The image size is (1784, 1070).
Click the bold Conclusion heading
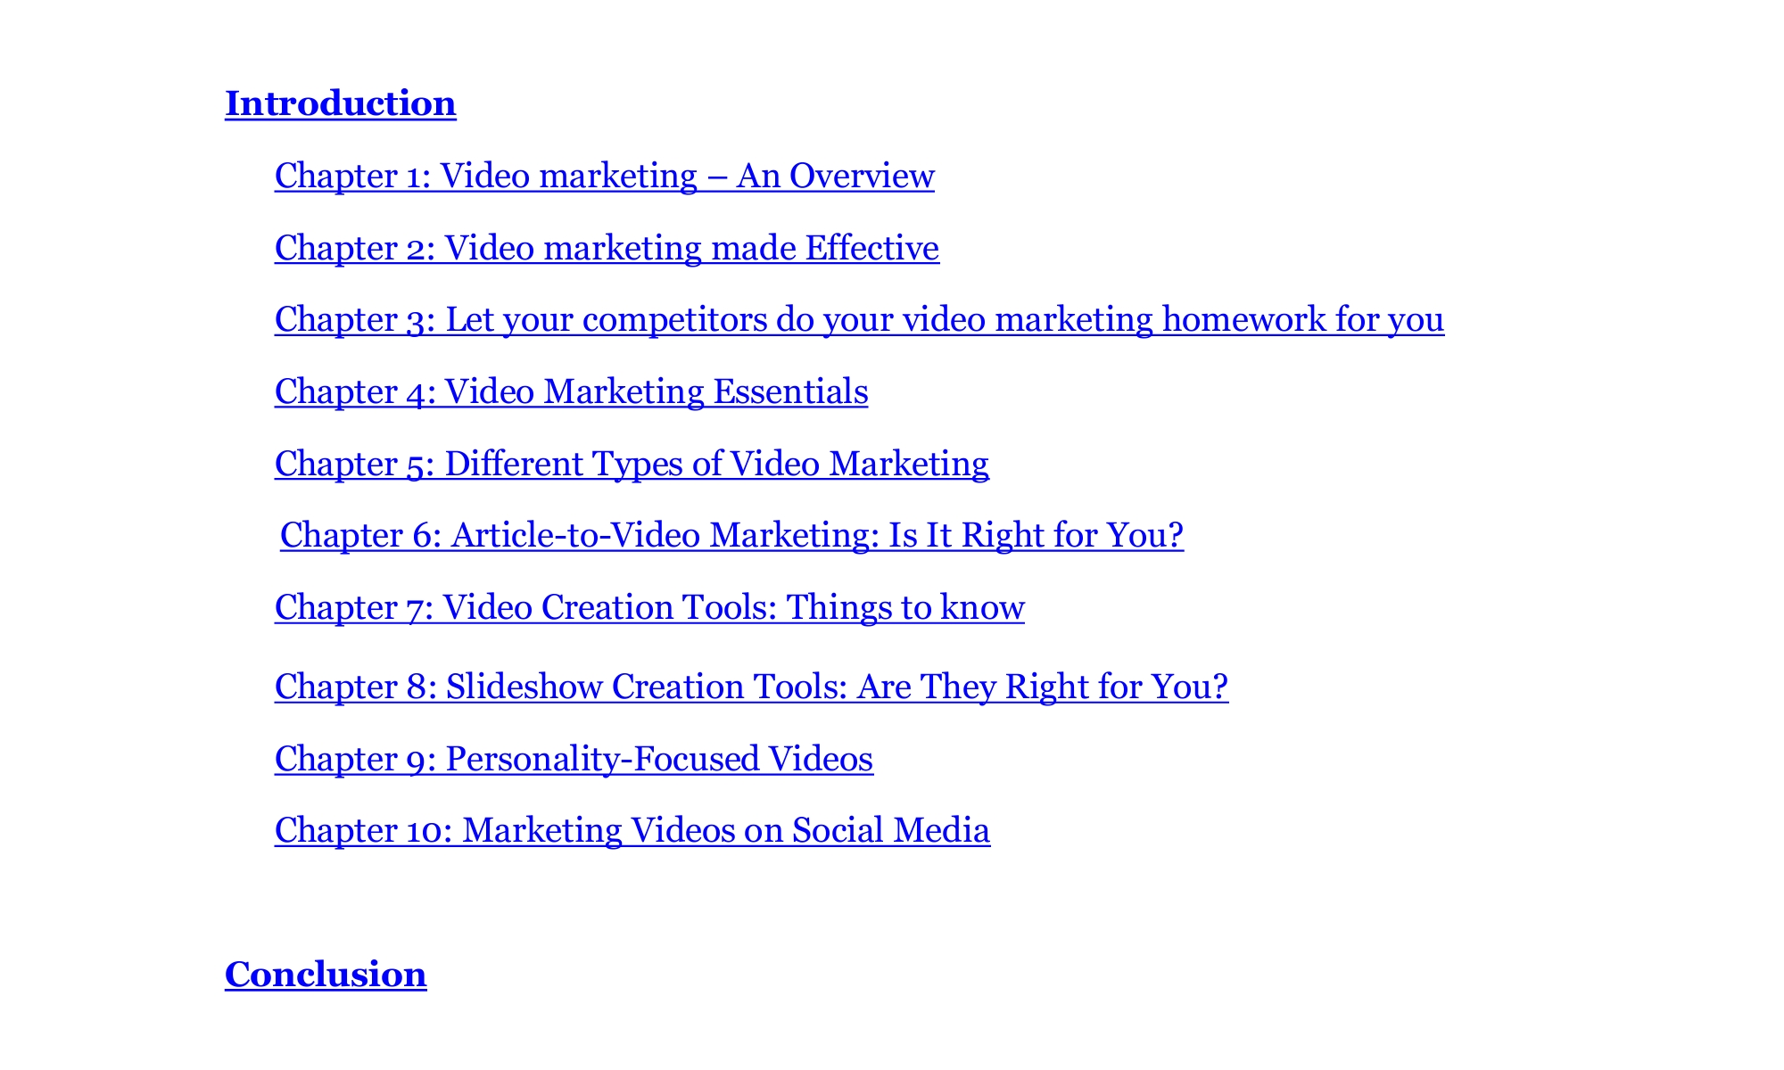pos(326,975)
